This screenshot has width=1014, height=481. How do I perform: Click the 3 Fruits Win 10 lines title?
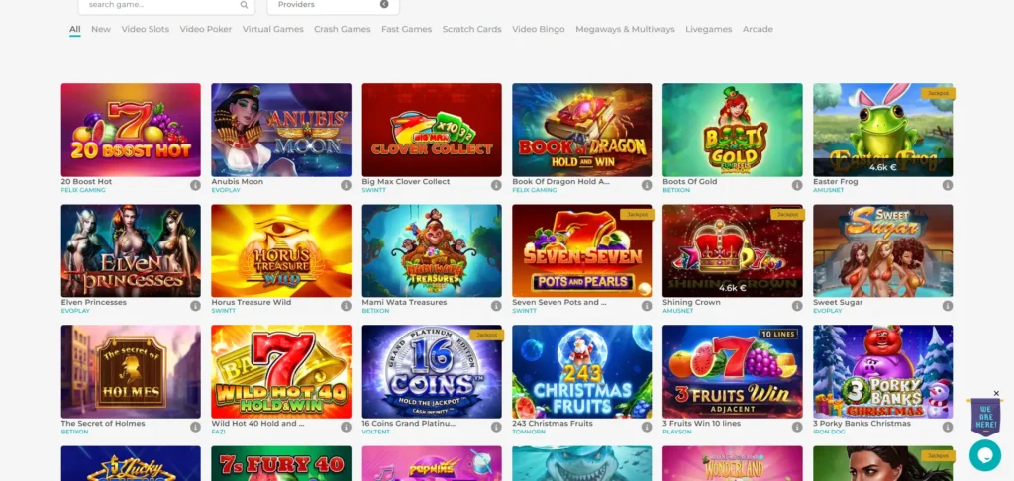(x=702, y=424)
